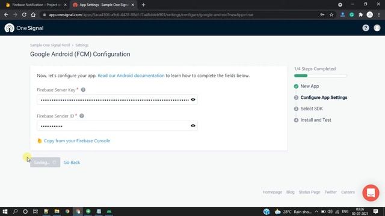Open the OneSignal help icon in header
Image resolution: width=385 pixels, height=216 pixels.
(x=366, y=28)
